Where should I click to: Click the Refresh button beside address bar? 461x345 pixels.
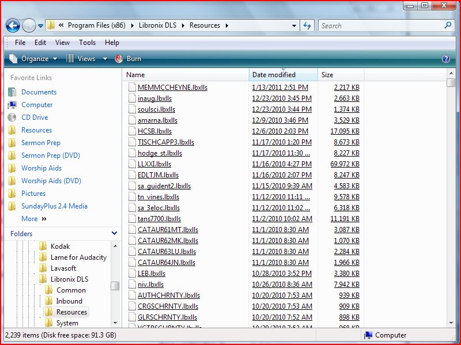coord(307,25)
